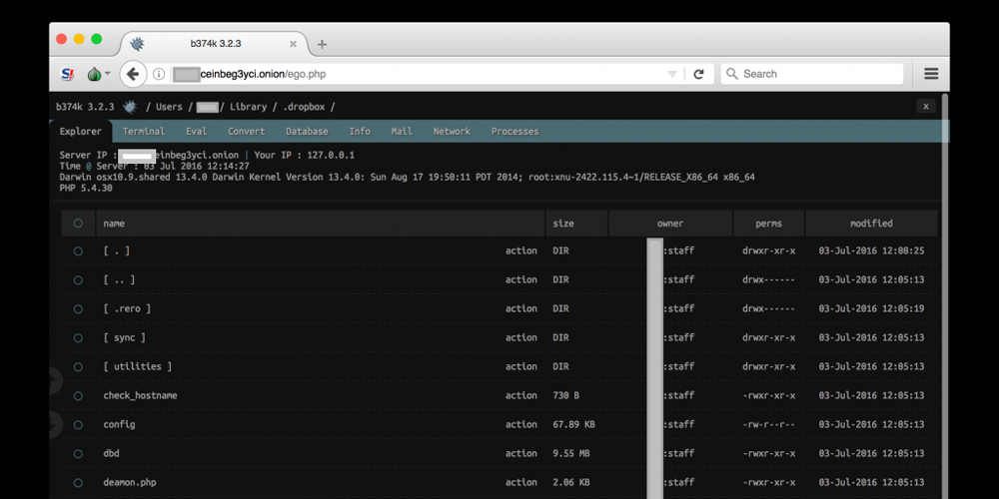This screenshot has width=999, height=499.
Task: Open a new browser tab with the plus icon
Action: (322, 45)
